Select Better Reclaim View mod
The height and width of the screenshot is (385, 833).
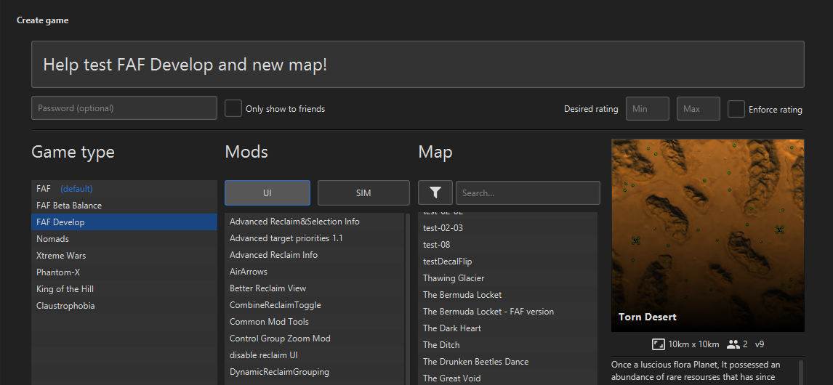(x=315, y=288)
